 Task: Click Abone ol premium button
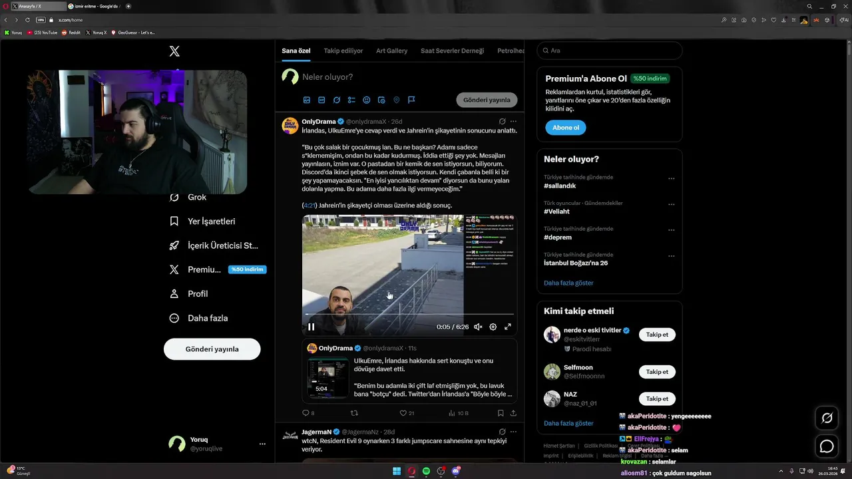coord(566,127)
